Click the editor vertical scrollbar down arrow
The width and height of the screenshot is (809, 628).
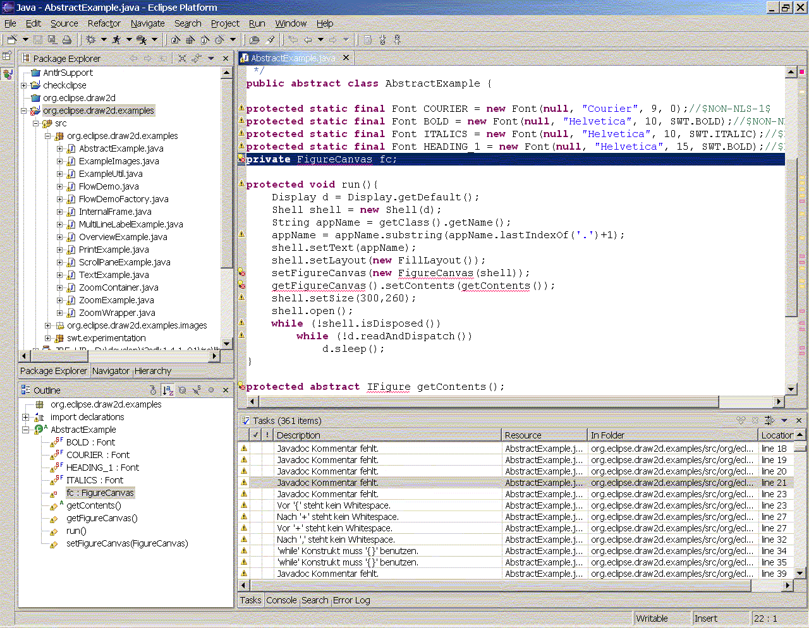coord(791,389)
